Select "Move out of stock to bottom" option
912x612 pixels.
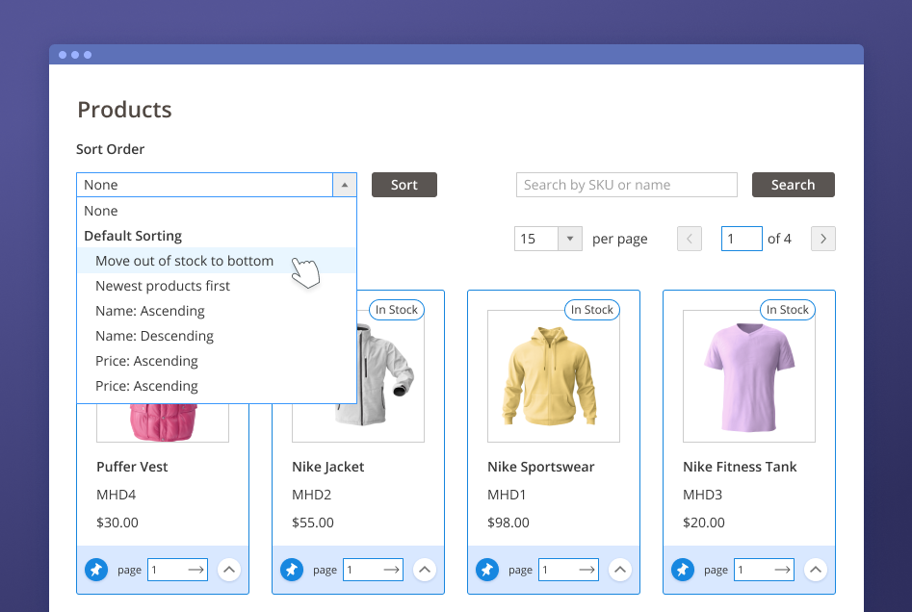(x=184, y=261)
